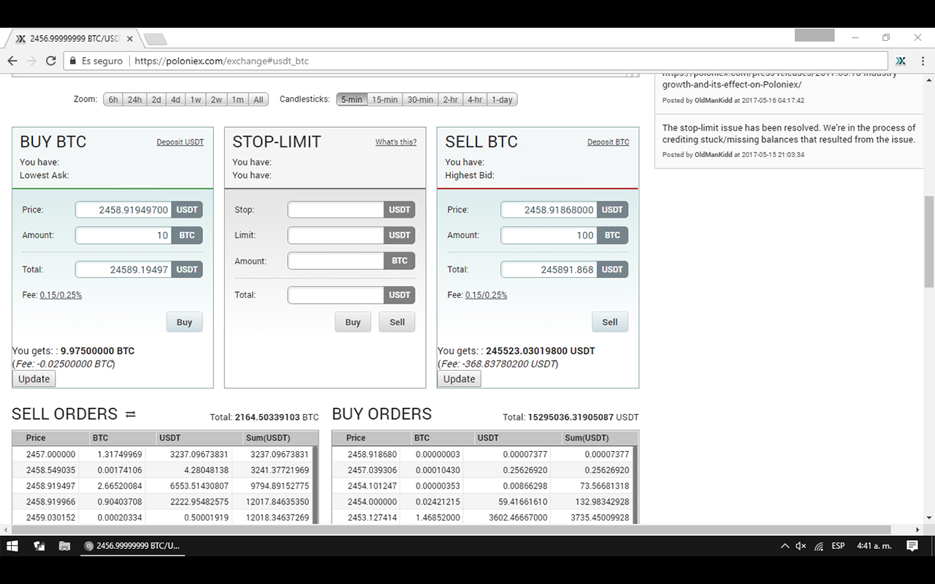This screenshot has width=935, height=584.
Task: Open File Explorer from the taskbar
Action: coord(64,545)
